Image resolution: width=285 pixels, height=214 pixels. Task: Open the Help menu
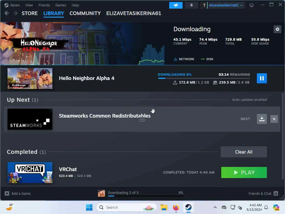pyautogui.click(x=75, y=5)
